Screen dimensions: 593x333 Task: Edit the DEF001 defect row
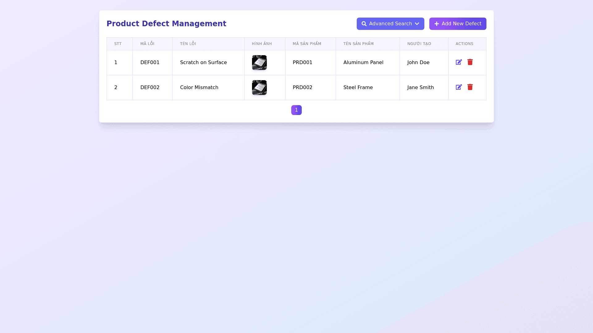tap(459, 62)
